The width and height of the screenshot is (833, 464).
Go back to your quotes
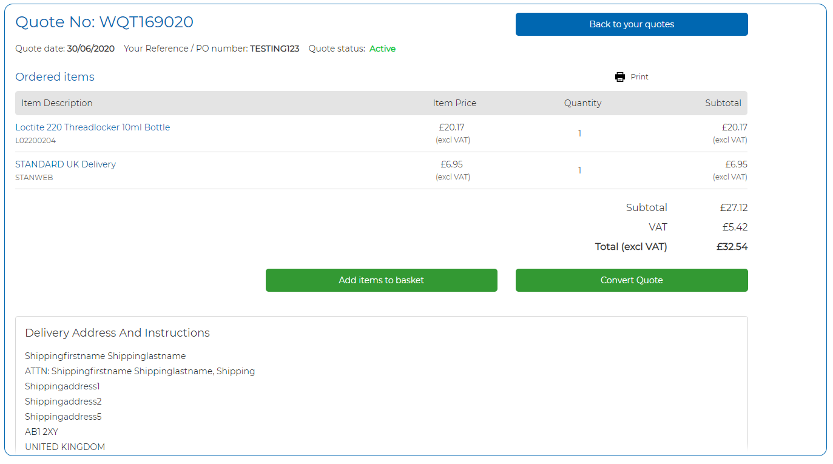(632, 24)
